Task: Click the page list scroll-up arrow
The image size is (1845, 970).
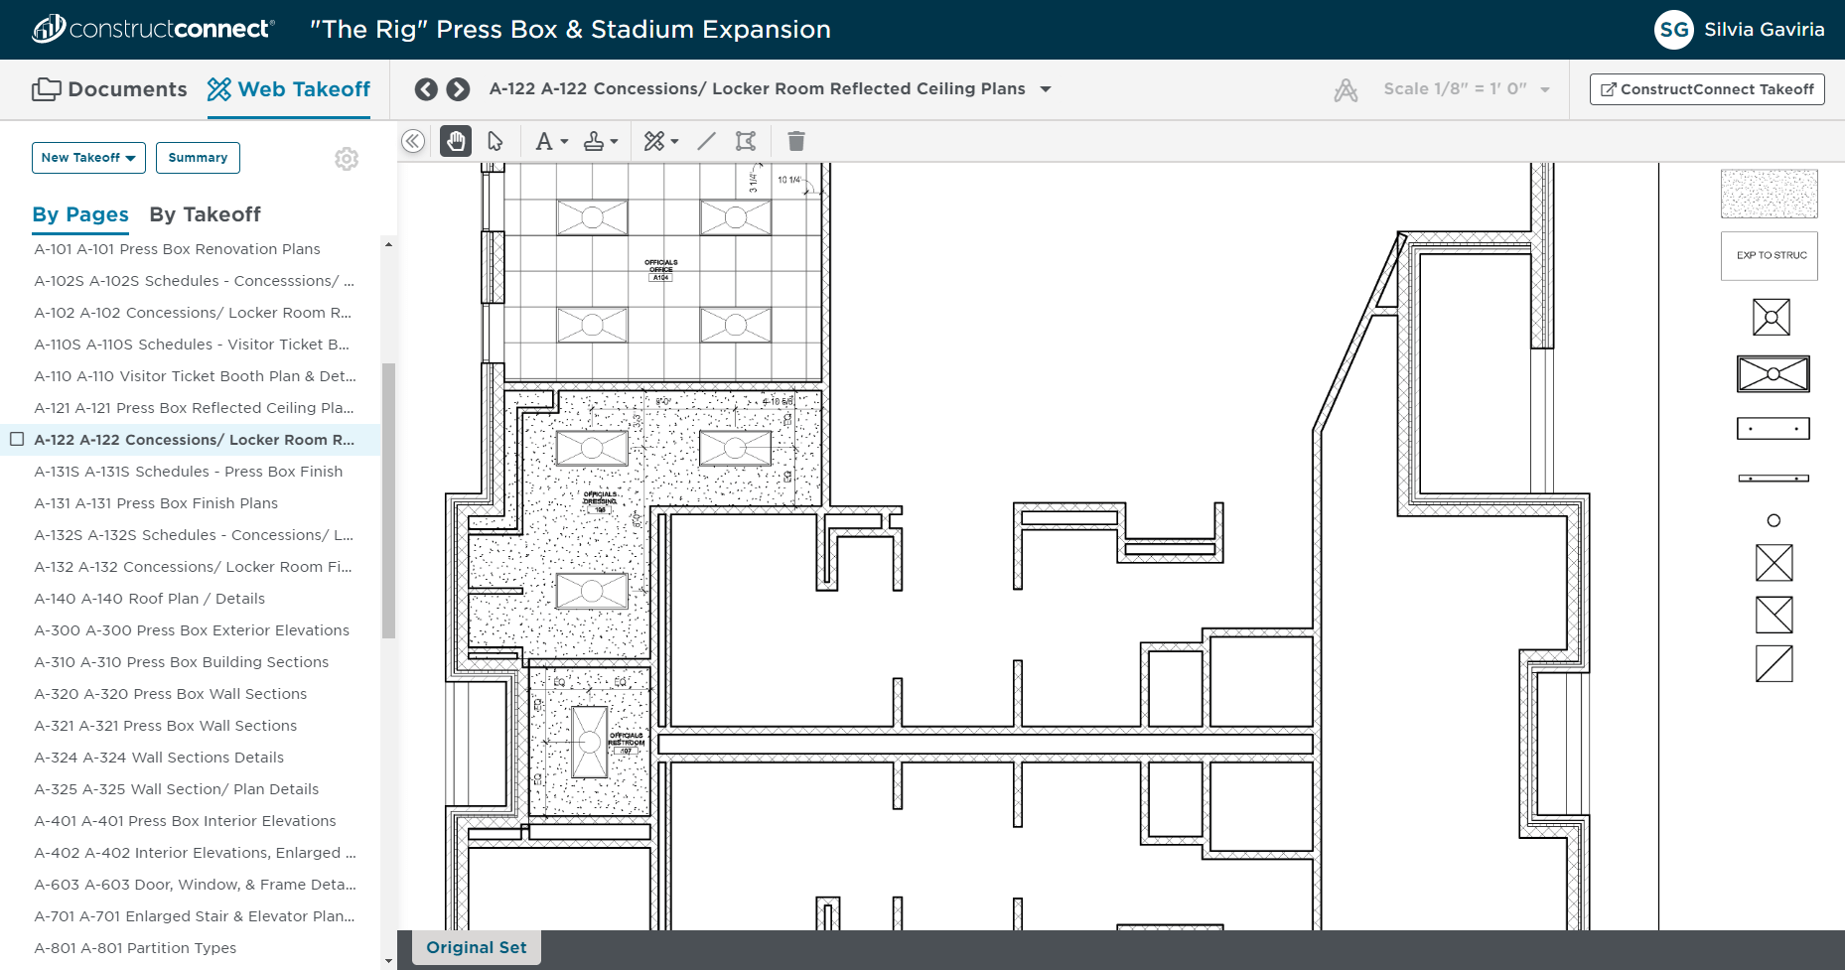Action: pos(388,244)
